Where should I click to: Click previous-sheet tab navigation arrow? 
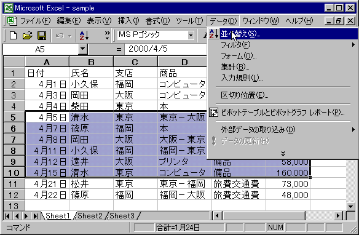point(17,216)
